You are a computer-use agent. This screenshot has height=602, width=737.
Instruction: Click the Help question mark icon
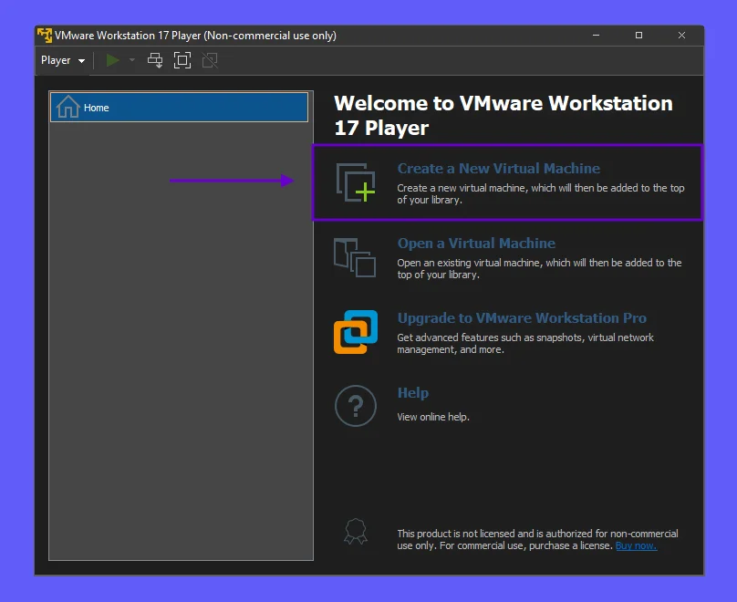point(355,406)
